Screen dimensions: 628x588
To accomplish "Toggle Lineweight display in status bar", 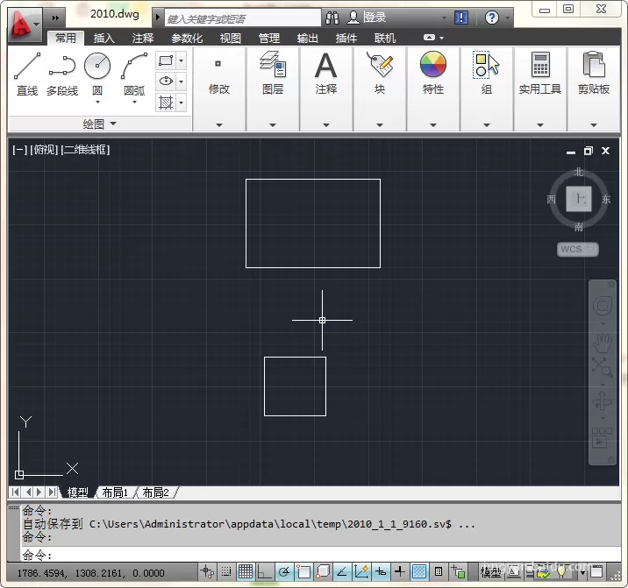I will [x=400, y=571].
